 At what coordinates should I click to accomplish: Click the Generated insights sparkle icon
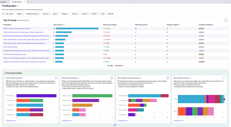[5, 73]
